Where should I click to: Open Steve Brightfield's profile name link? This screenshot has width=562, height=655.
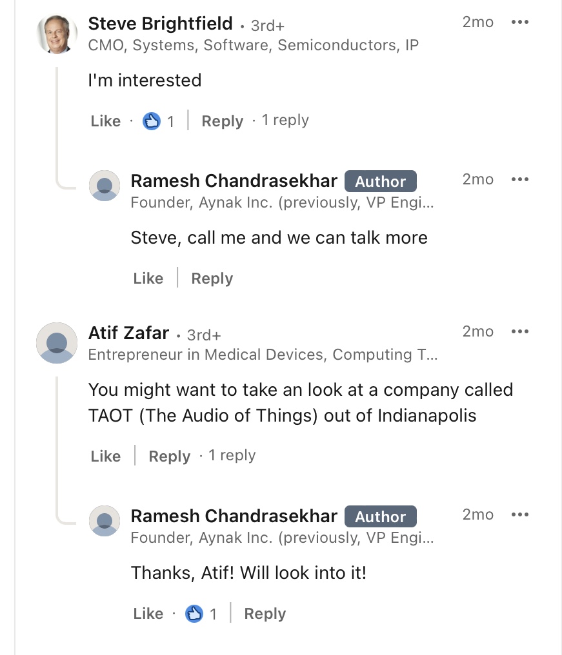point(160,24)
